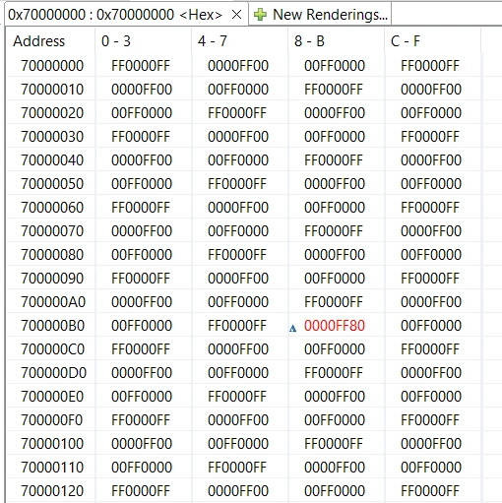The height and width of the screenshot is (503, 502).
Task: Select 8-B value in row 70000060
Action: [x=335, y=208]
